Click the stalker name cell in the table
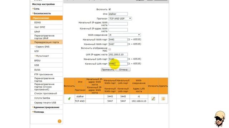The image size is (229, 128). [x=80, y=96]
